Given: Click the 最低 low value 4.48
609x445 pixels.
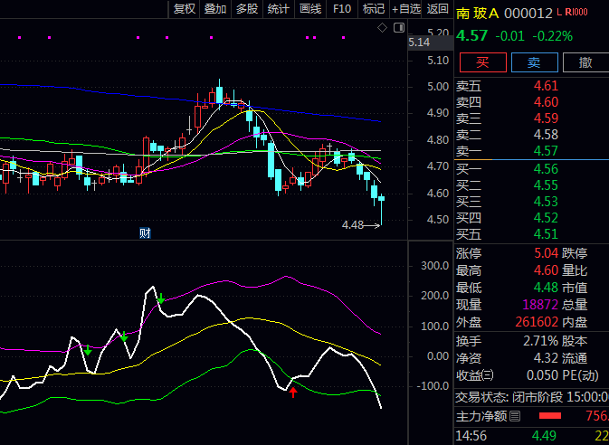Looking at the screenshot, I should pos(546,288).
